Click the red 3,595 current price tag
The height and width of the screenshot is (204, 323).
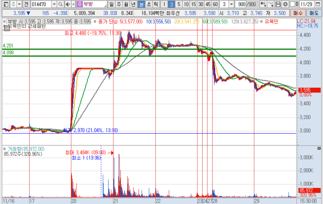coord(310,90)
